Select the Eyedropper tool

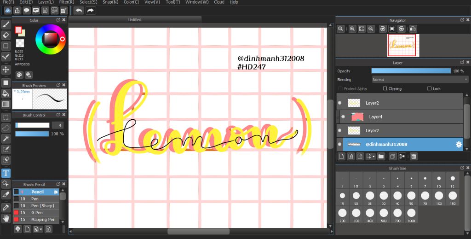[6, 207]
